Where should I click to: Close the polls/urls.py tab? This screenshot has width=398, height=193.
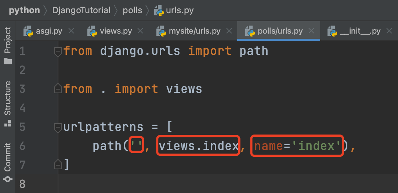pyautogui.click(x=311, y=31)
